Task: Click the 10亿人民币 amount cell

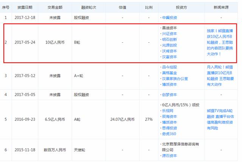Action: pos(55,42)
